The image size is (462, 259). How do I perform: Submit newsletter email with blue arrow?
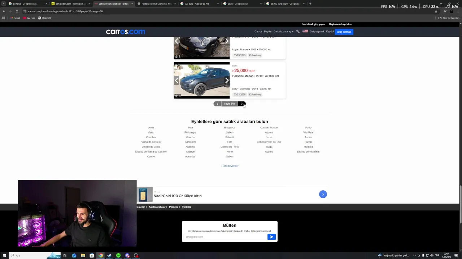click(x=271, y=237)
